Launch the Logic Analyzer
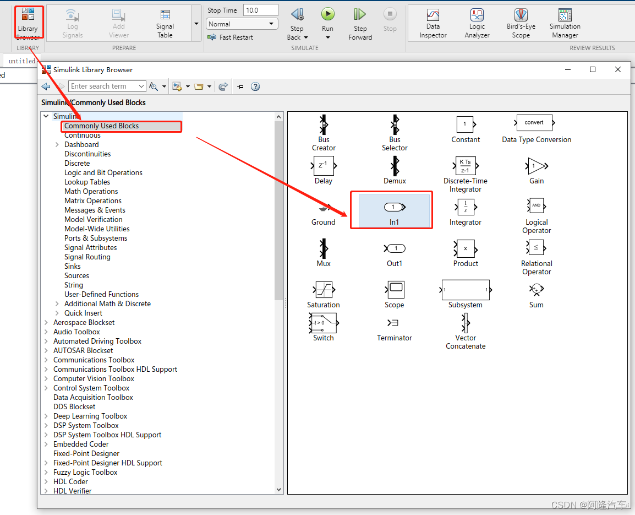 pyautogui.click(x=477, y=24)
